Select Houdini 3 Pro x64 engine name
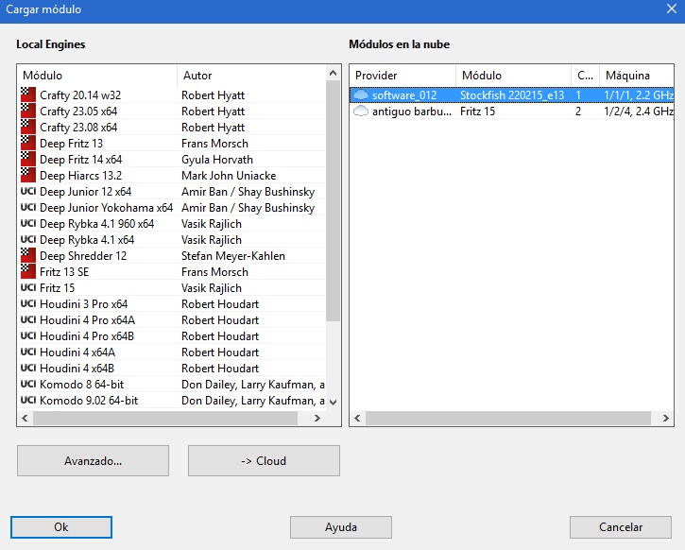685x550 pixels. click(x=84, y=303)
